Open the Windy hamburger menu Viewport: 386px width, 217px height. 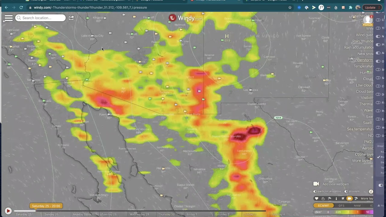point(9,18)
